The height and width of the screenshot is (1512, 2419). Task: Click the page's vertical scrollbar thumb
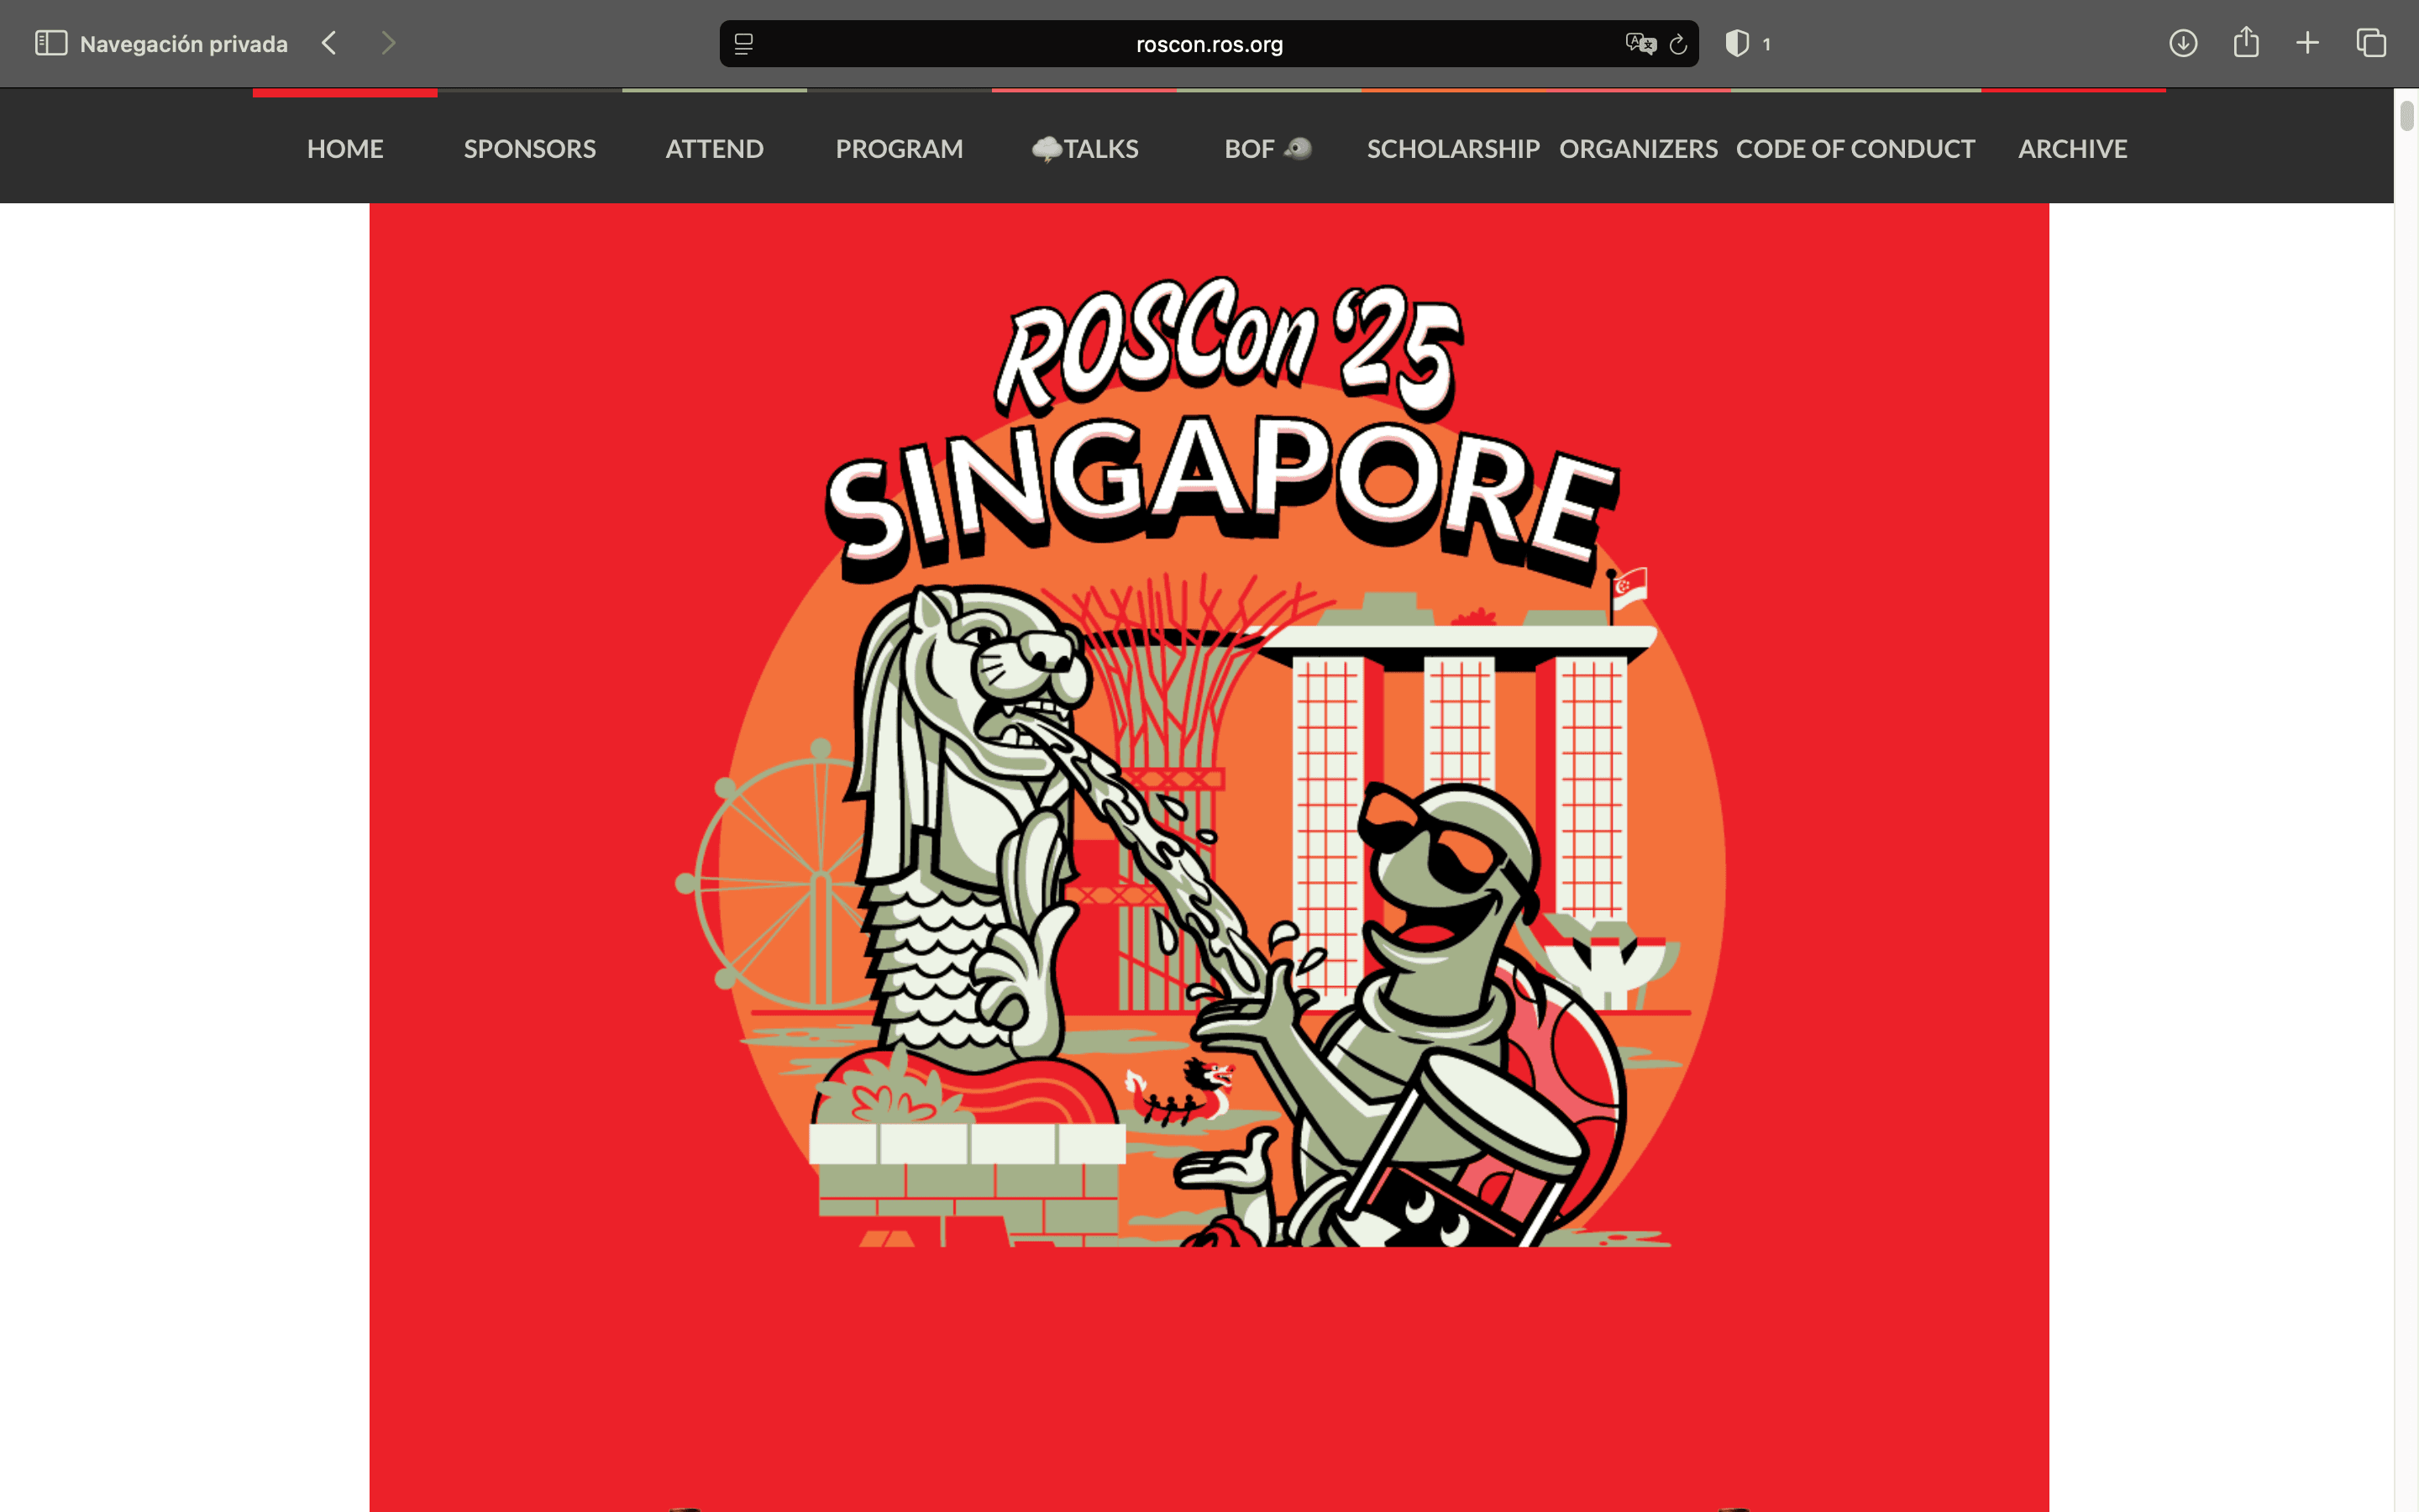(2407, 116)
